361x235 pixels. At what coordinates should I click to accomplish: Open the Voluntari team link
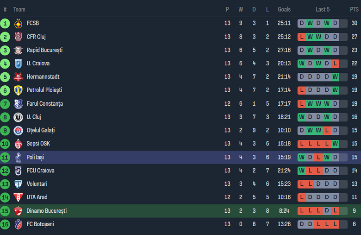point(37,184)
